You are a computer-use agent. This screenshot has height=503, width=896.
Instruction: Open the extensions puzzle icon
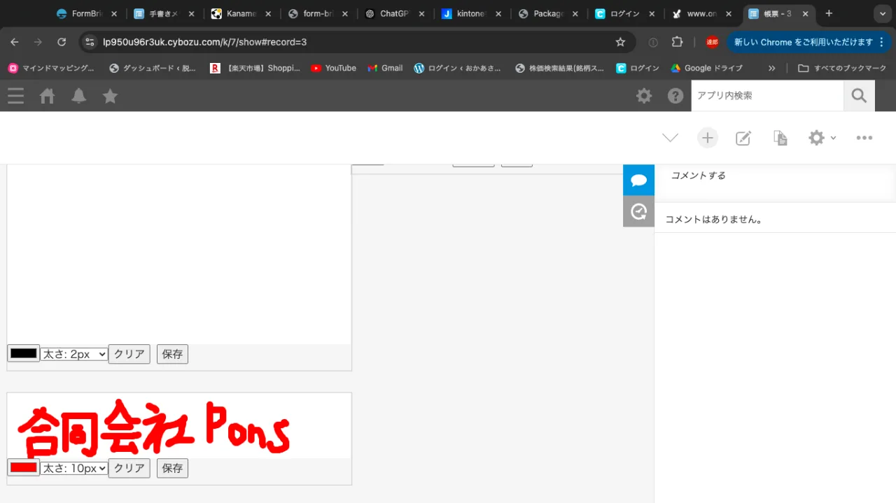click(677, 42)
